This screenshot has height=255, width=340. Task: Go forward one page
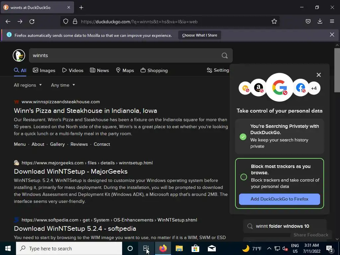(x=20, y=22)
